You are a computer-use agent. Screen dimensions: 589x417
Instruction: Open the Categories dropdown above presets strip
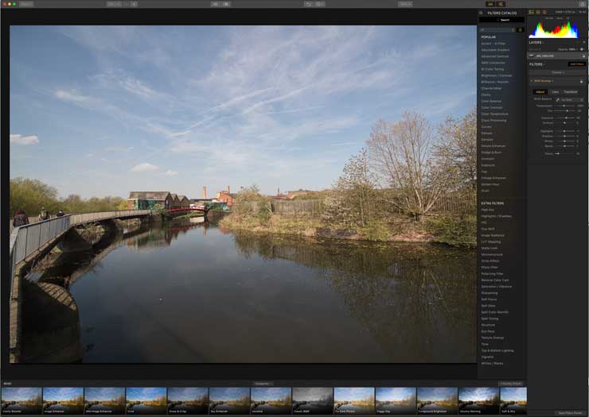pos(263,384)
